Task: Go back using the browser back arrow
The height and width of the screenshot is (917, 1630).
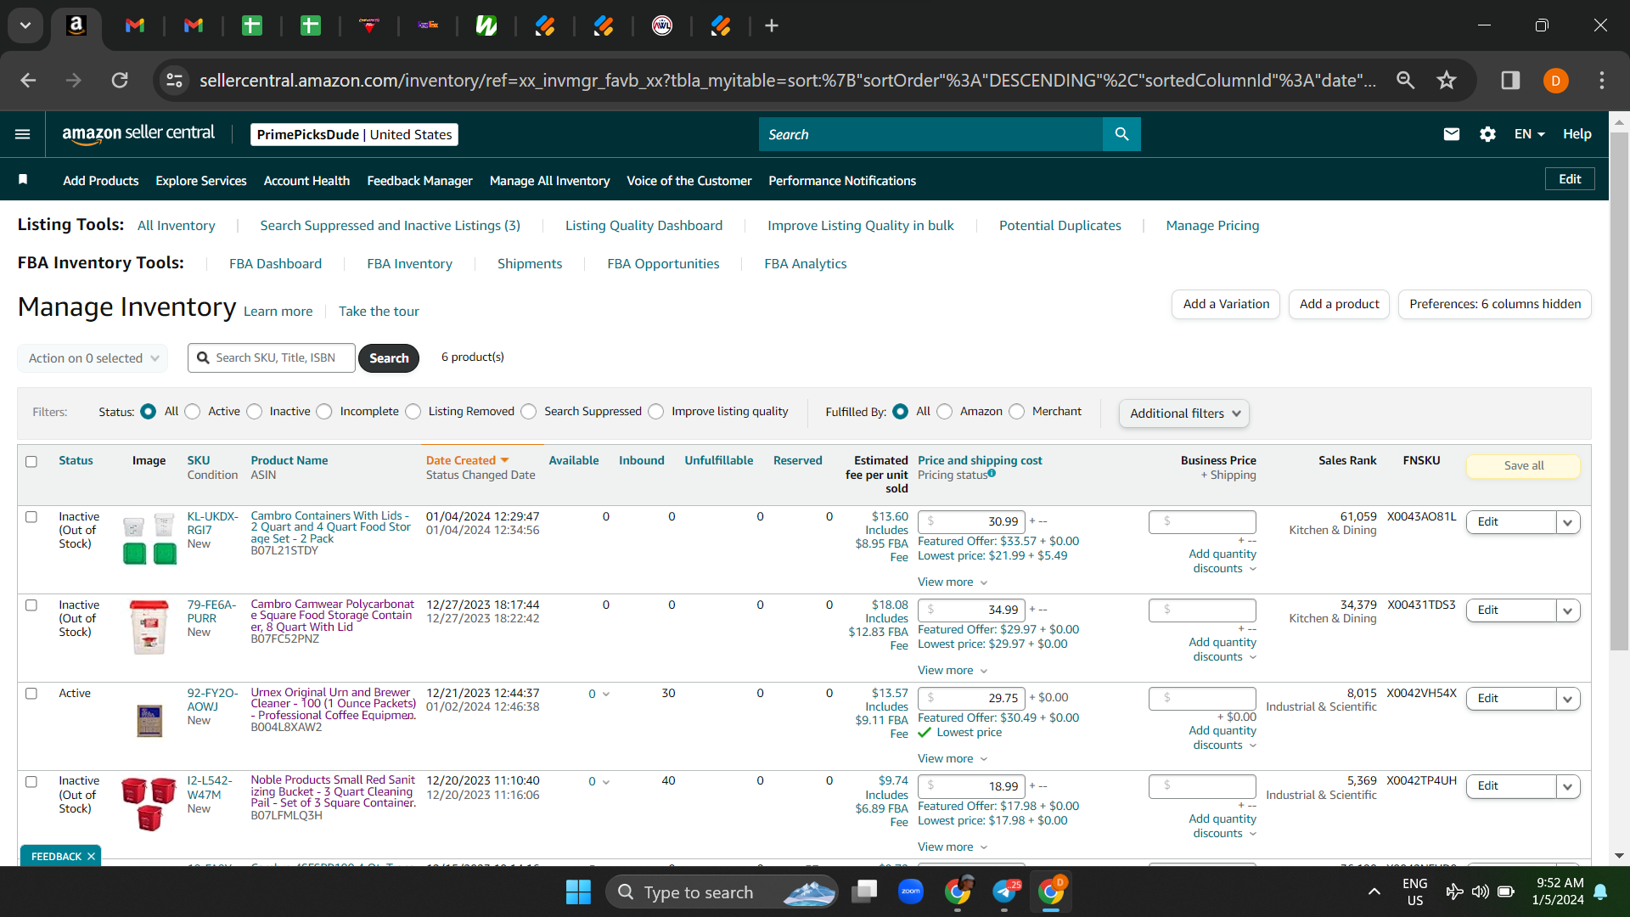Action: coord(28,81)
